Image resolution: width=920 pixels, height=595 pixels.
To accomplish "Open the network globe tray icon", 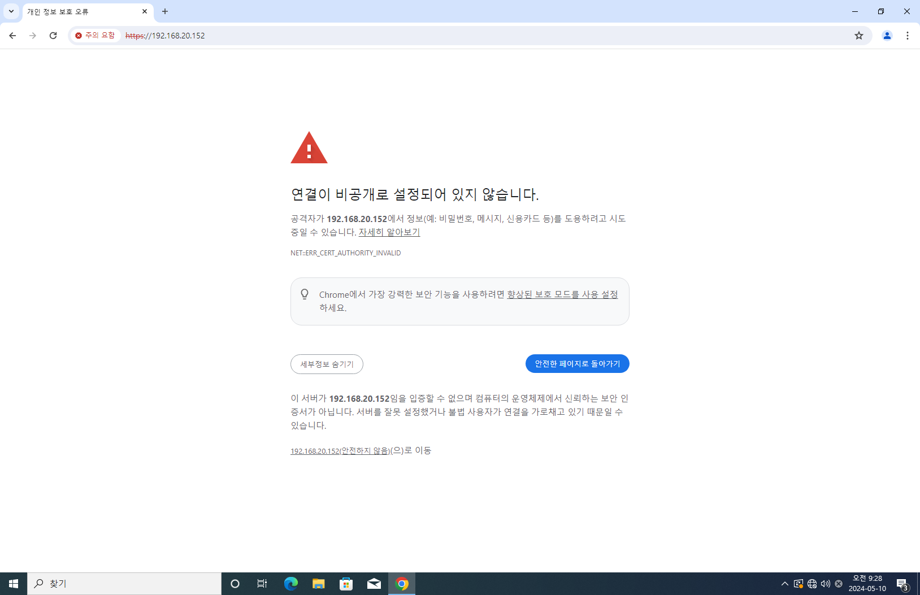I will click(x=812, y=584).
